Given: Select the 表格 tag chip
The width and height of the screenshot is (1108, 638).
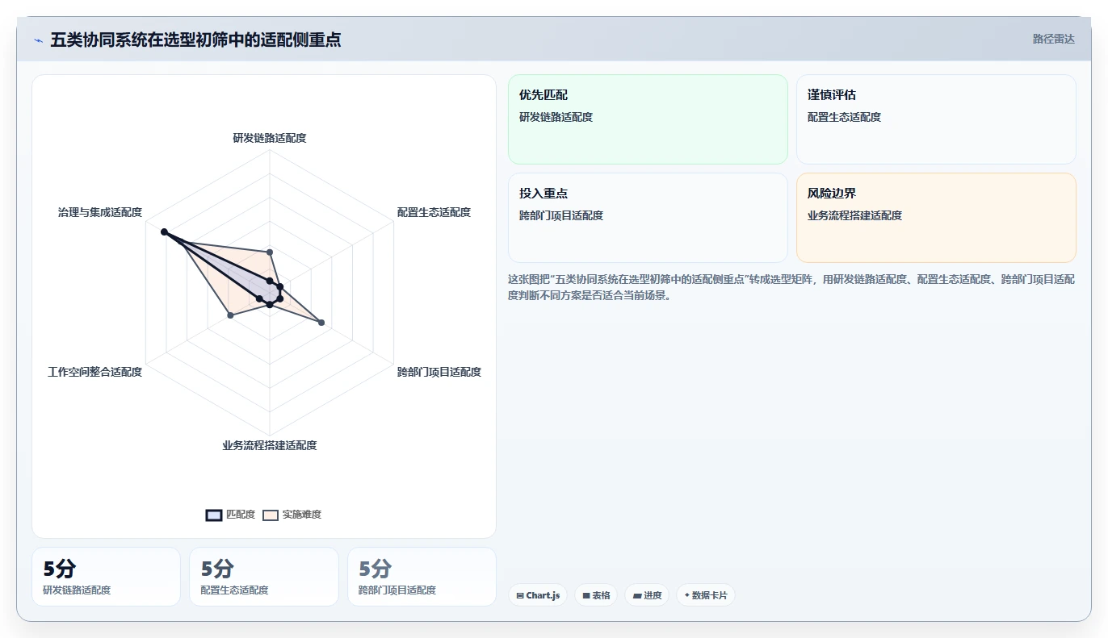Looking at the screenshot, I should click(596, 595).
